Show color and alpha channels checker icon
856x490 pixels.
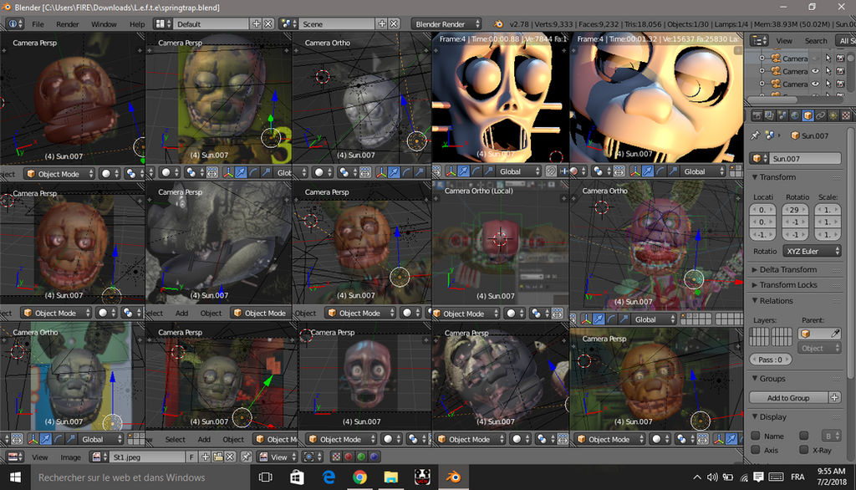tap(336, 457)
